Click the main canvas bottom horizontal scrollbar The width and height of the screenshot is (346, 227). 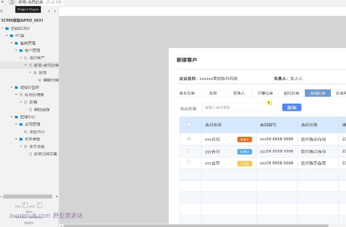[x=196, y=226]
